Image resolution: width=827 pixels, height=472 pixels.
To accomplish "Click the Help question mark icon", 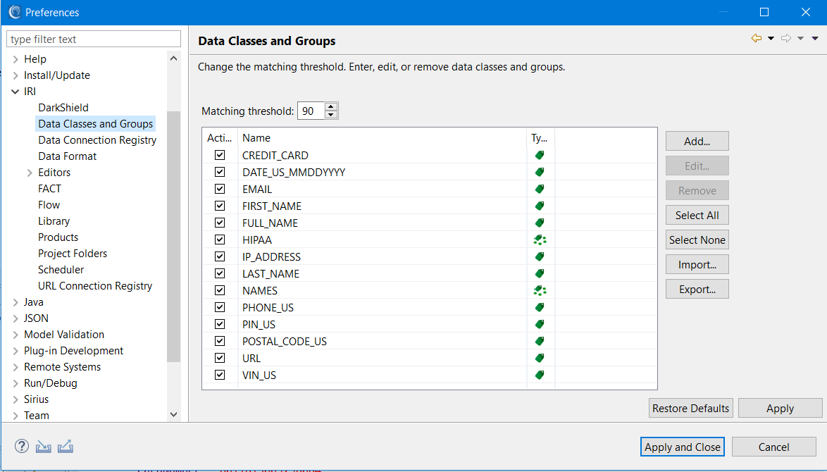I will (x=22, y=446).
